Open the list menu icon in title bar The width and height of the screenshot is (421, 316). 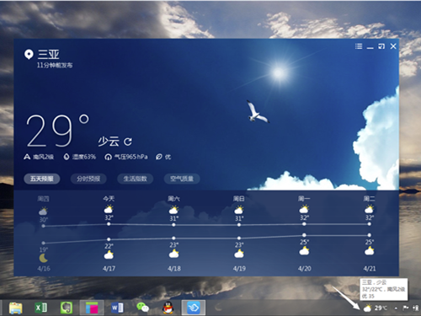(359, 46)
